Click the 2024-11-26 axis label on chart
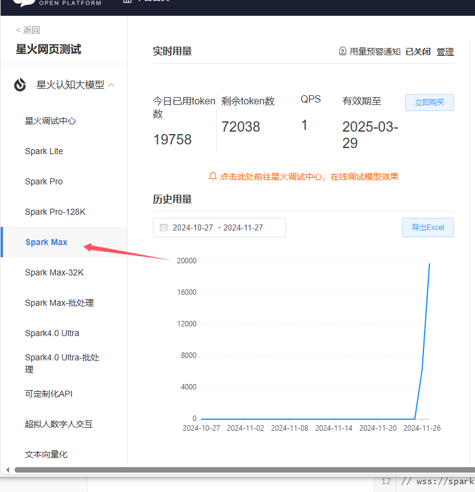 422,428
